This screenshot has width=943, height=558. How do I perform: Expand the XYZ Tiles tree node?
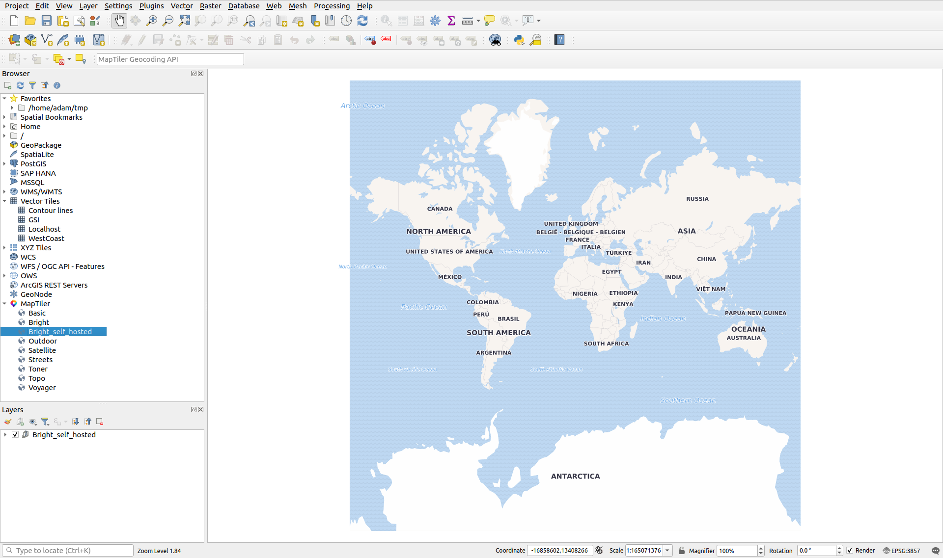pyautogui.click(x=4, y=248)
